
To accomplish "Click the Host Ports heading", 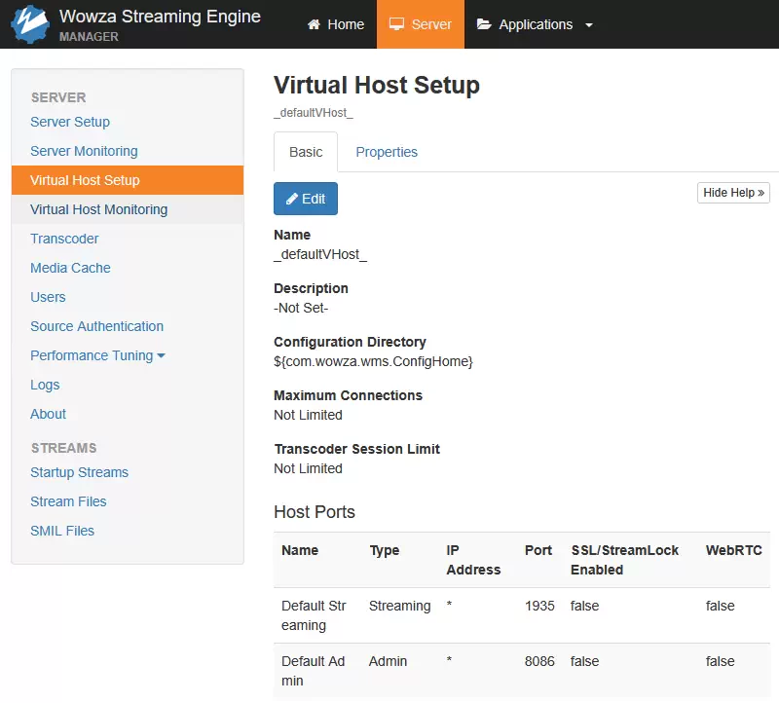I will (315, 512).
